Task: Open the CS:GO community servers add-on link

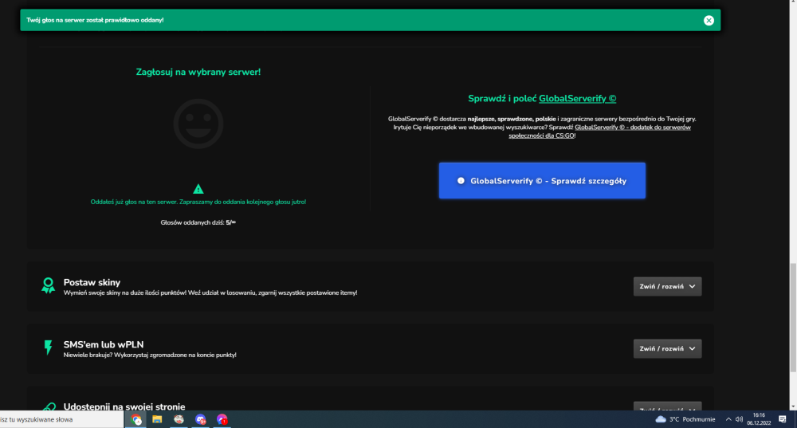Action: pyautogui.click(x=600, y=132)
